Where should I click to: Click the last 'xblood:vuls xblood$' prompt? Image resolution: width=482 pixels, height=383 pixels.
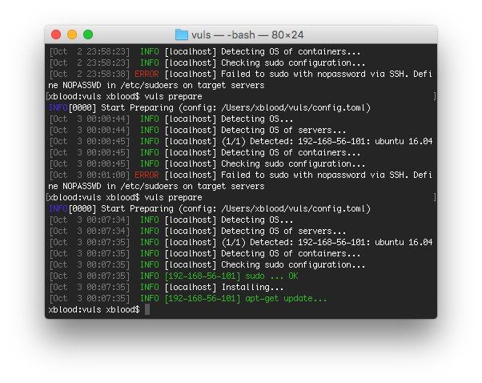pos(94,309)
